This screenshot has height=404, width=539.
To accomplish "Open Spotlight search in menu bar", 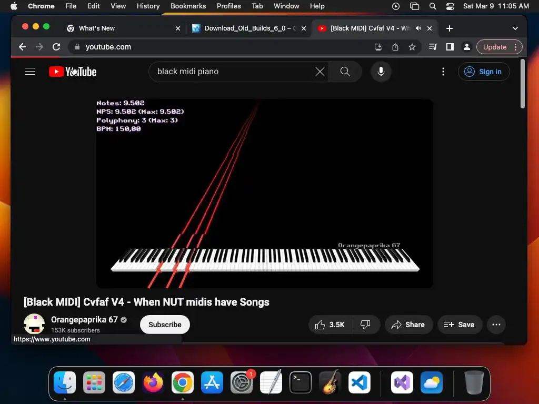I will [x=433, y=6].
